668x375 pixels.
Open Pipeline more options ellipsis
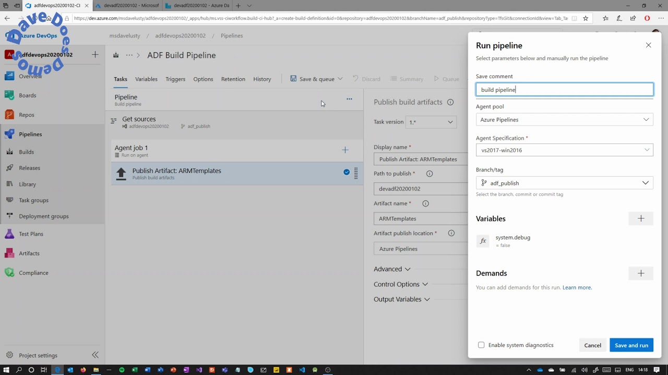pos(349,99)
